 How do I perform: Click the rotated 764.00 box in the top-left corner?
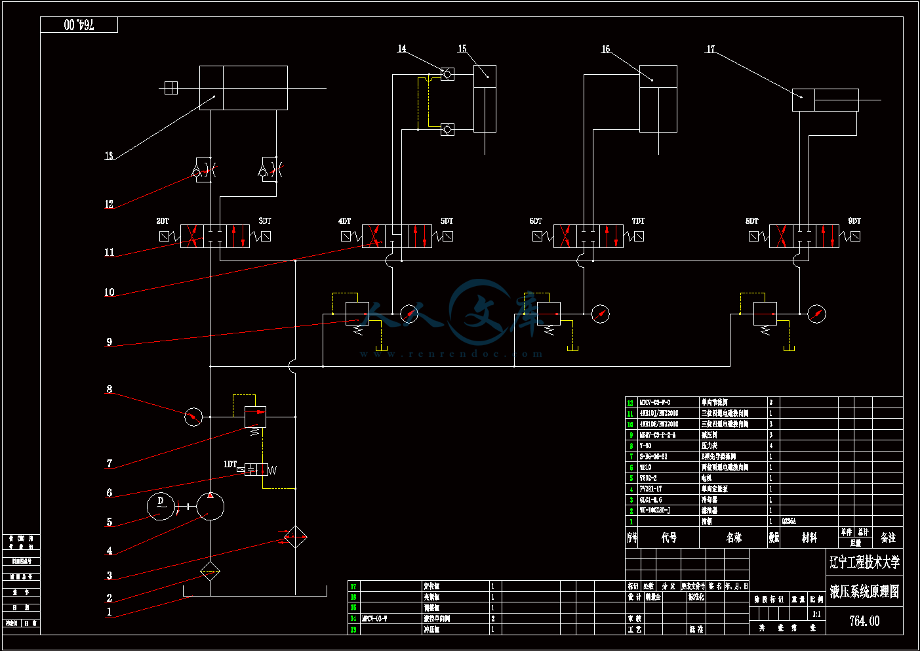pyautogui.click(x=79, y=24)
